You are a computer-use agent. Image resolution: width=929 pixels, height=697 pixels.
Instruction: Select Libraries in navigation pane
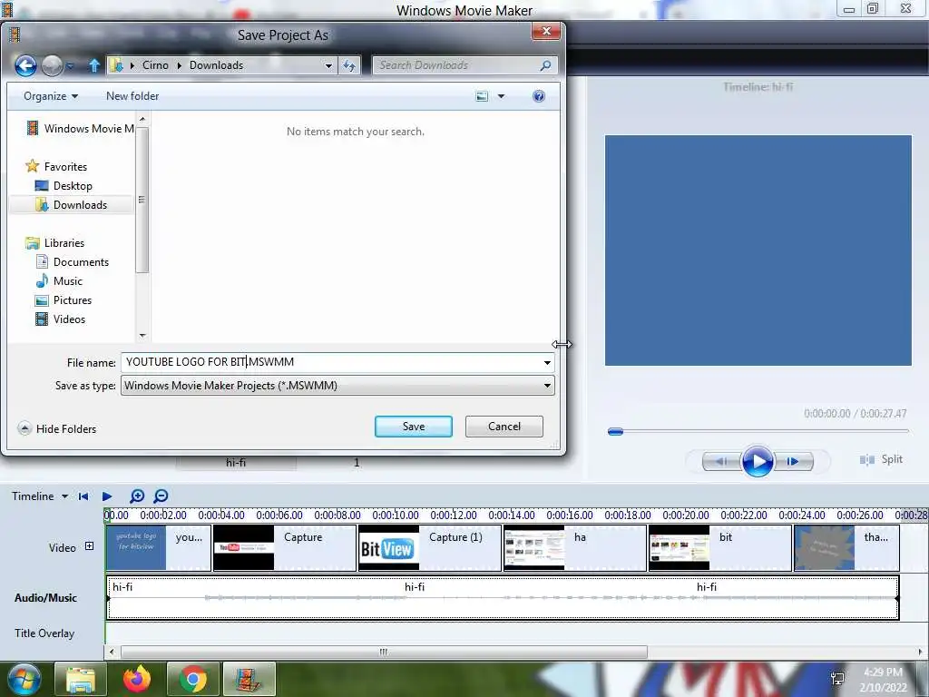click(55, 243)
